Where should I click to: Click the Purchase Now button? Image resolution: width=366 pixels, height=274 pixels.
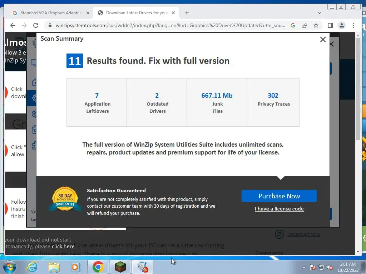coord(279,196)
